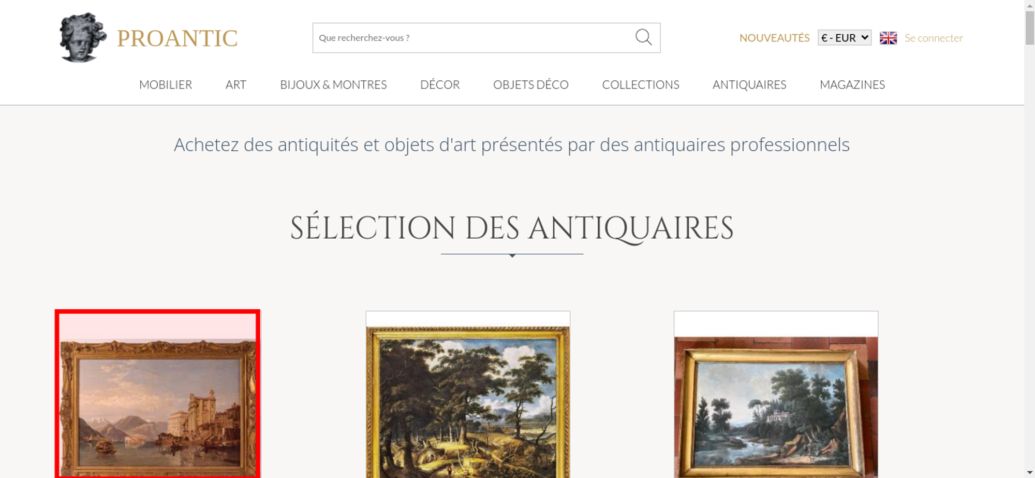Open the OBJETS DÉCO menu
This screenshot has height=478, width=1035.
click(531, 84)
